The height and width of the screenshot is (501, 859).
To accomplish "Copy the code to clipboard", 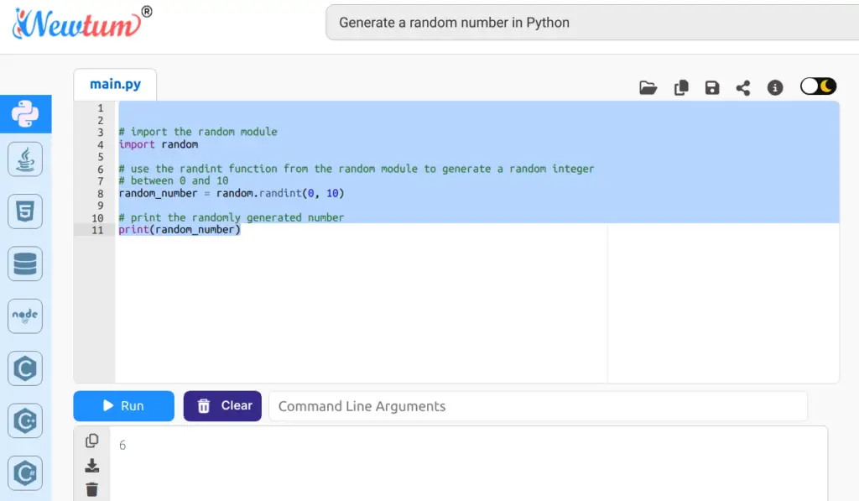I will click(680, 86).
